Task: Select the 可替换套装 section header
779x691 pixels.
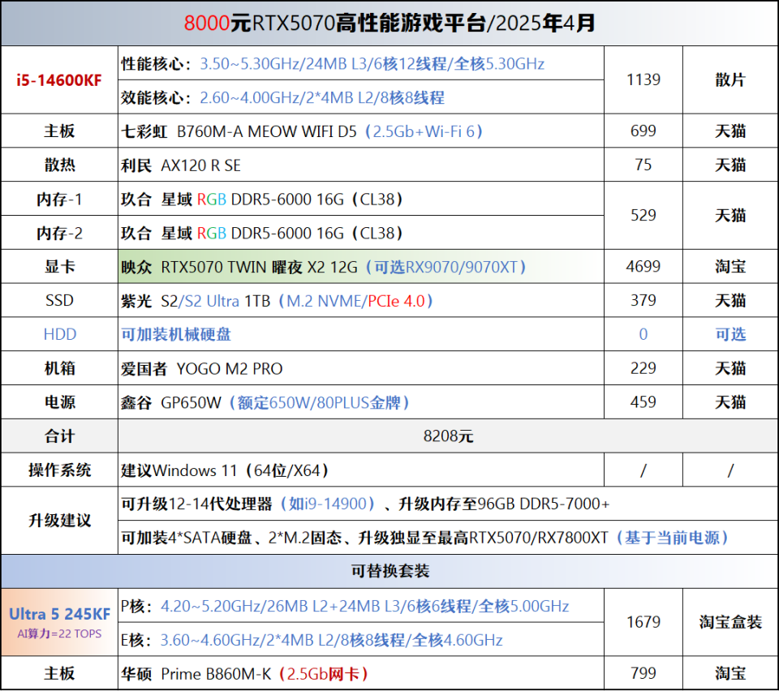Action: [389, 571]
